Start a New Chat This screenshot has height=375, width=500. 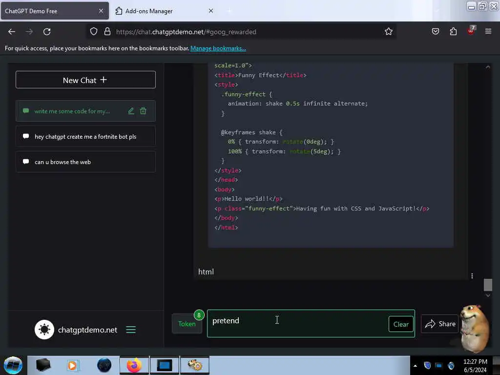(85, 80)
